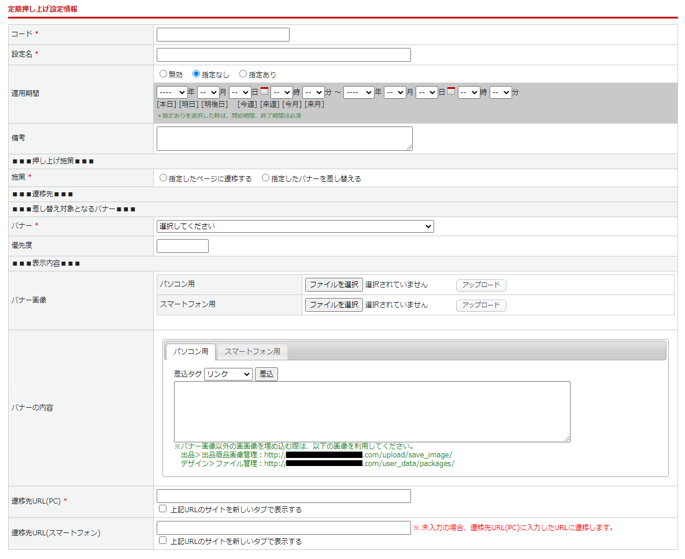Open the バナー selection dropdown
The image size is (685, 559).
[295, 226]
